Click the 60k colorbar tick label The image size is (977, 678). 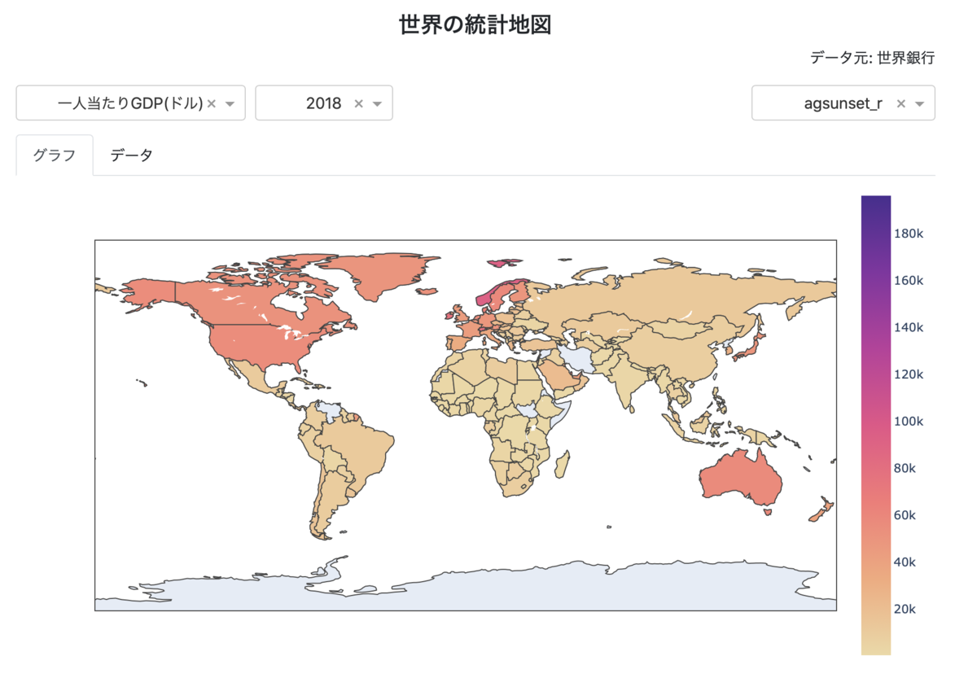pyautogui.click(x=905, y=515)
